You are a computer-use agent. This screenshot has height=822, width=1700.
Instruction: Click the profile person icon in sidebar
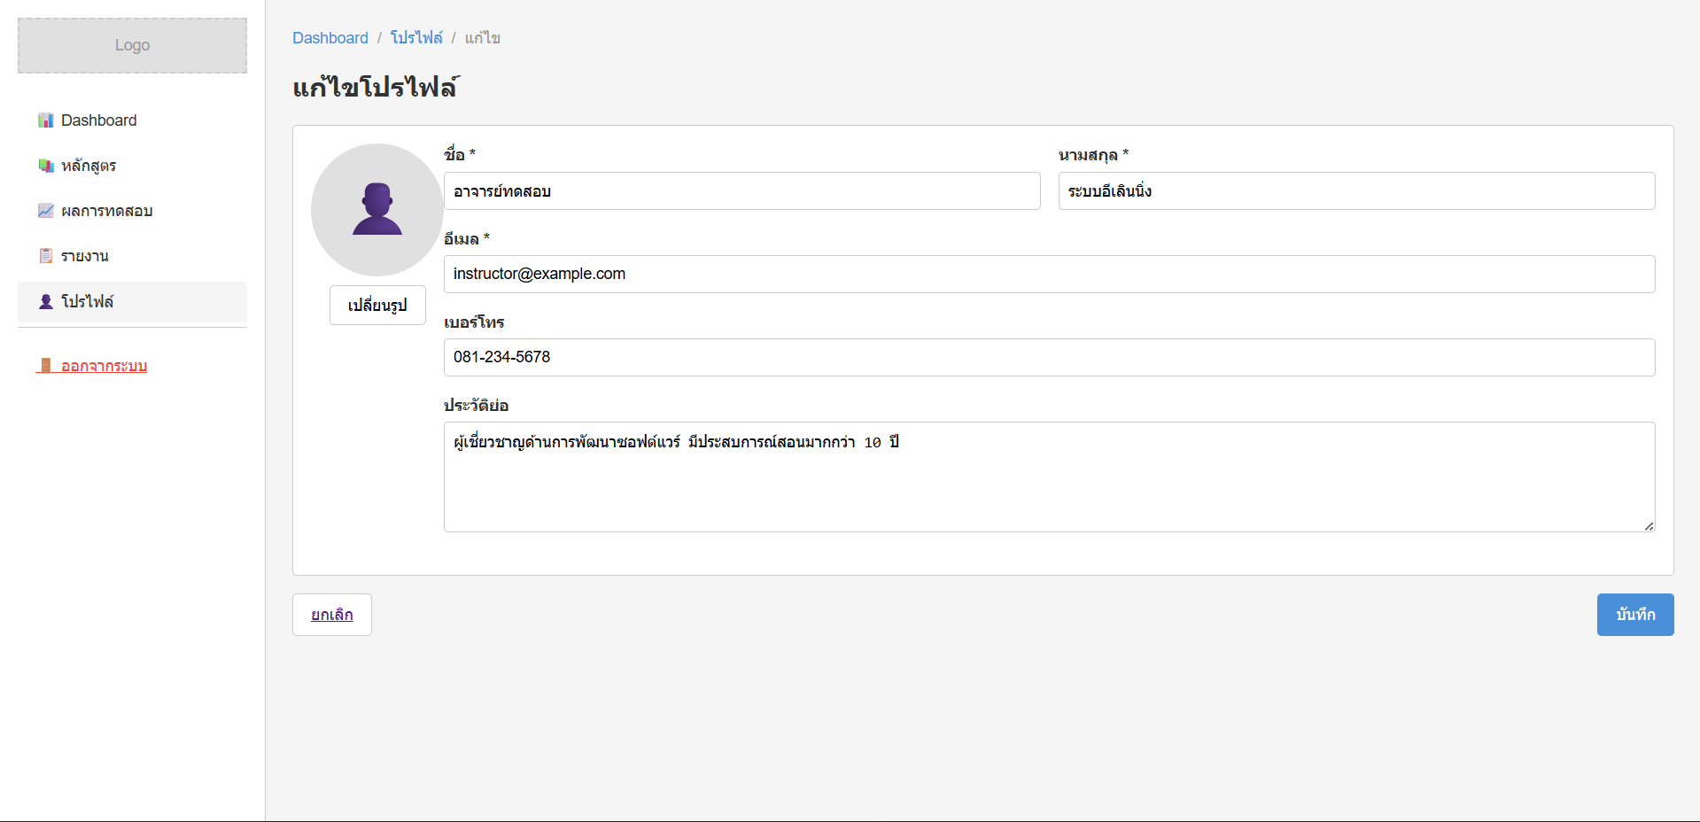(46, 302)
